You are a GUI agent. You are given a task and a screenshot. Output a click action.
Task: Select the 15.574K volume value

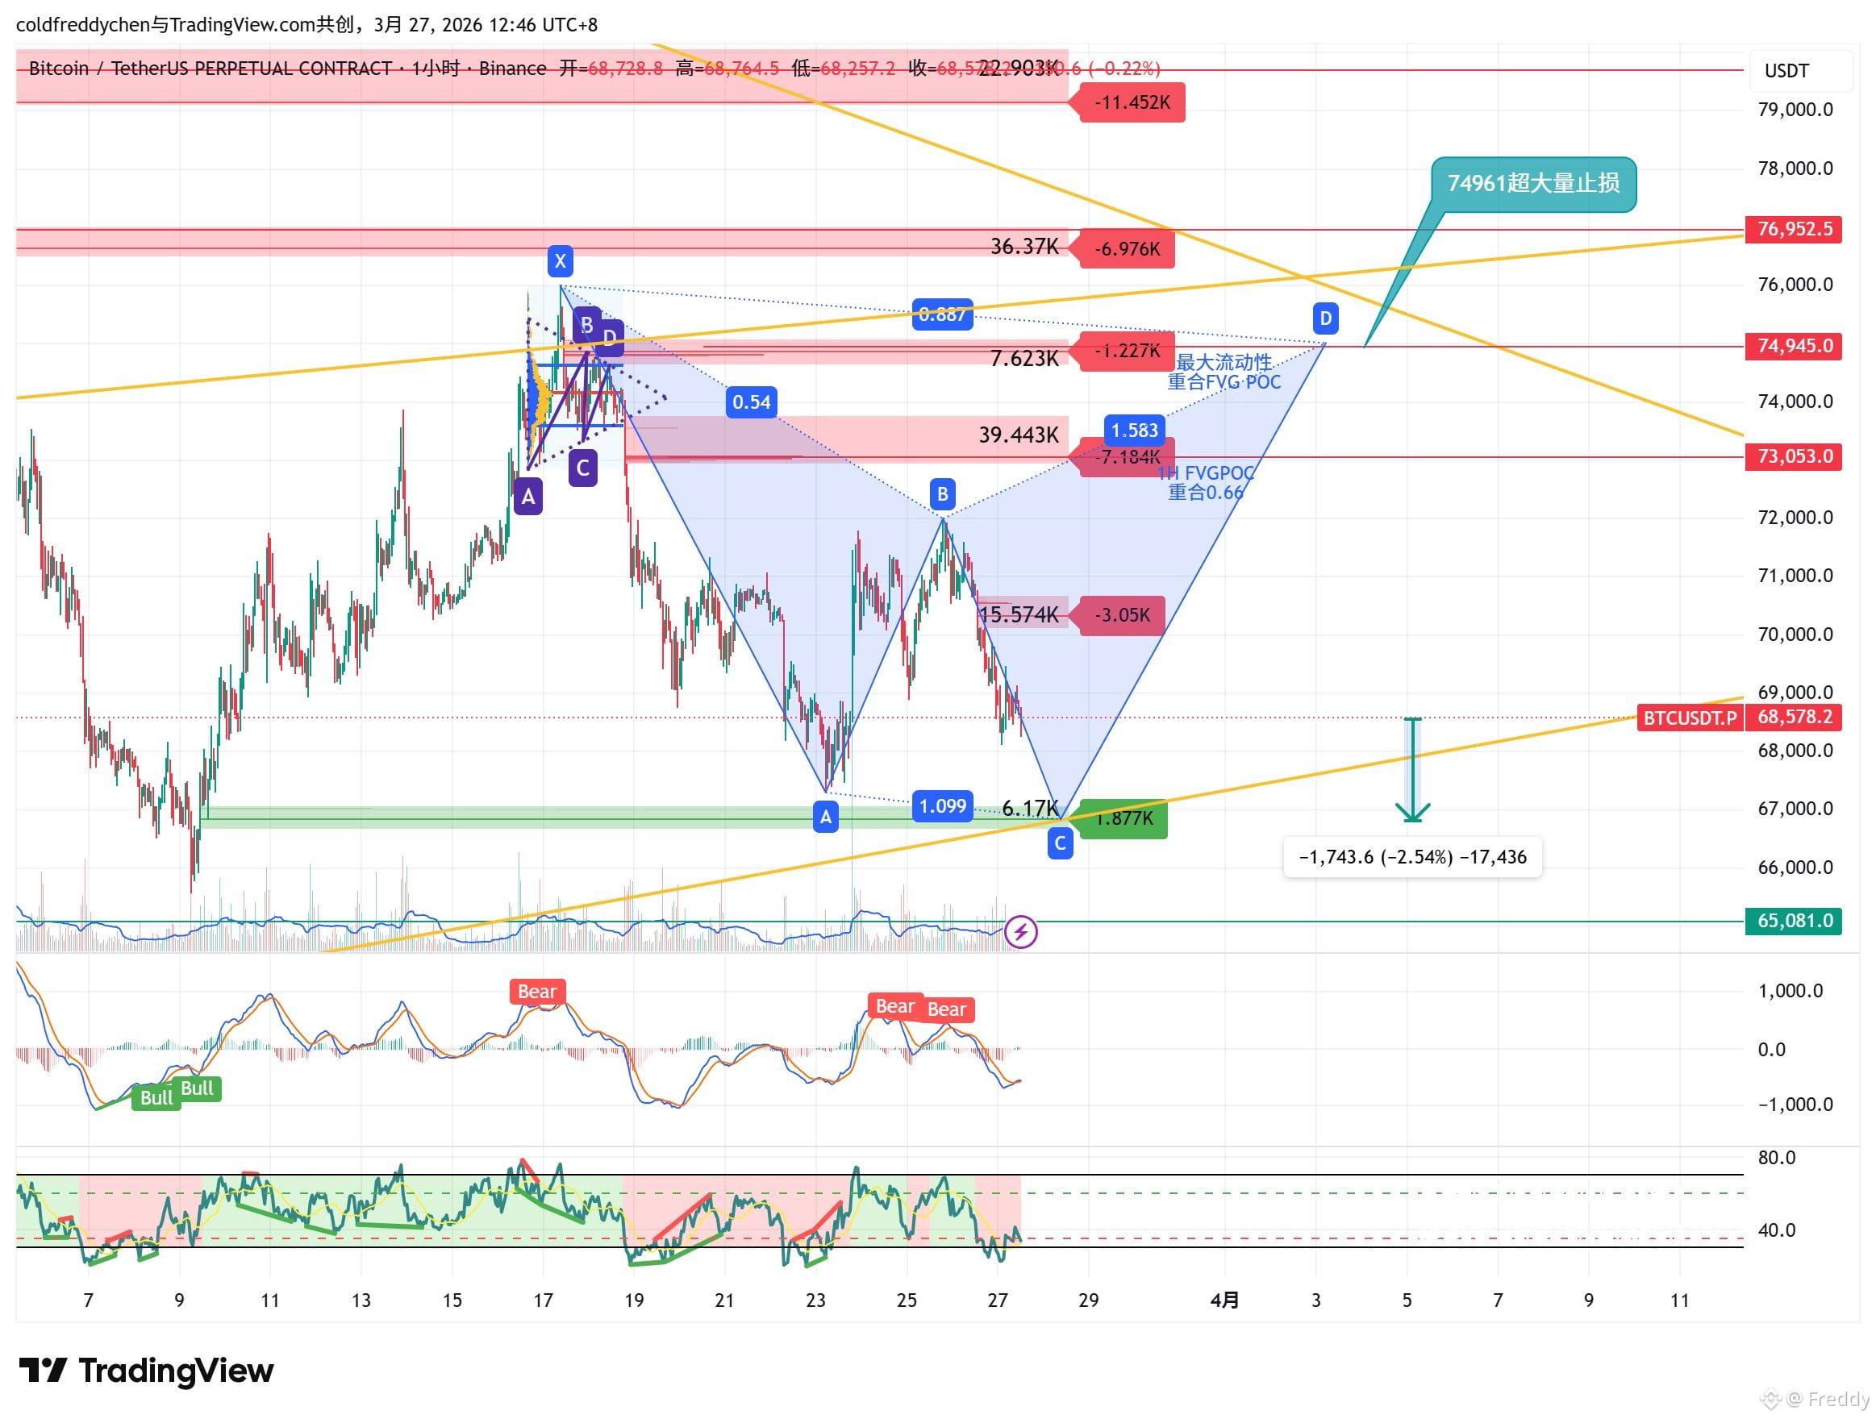(1019, 614)
